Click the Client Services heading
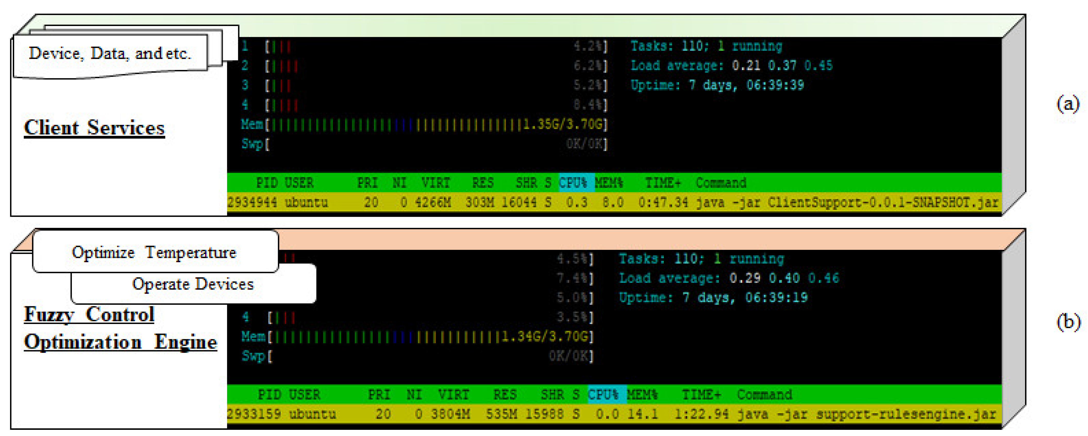 94,127
